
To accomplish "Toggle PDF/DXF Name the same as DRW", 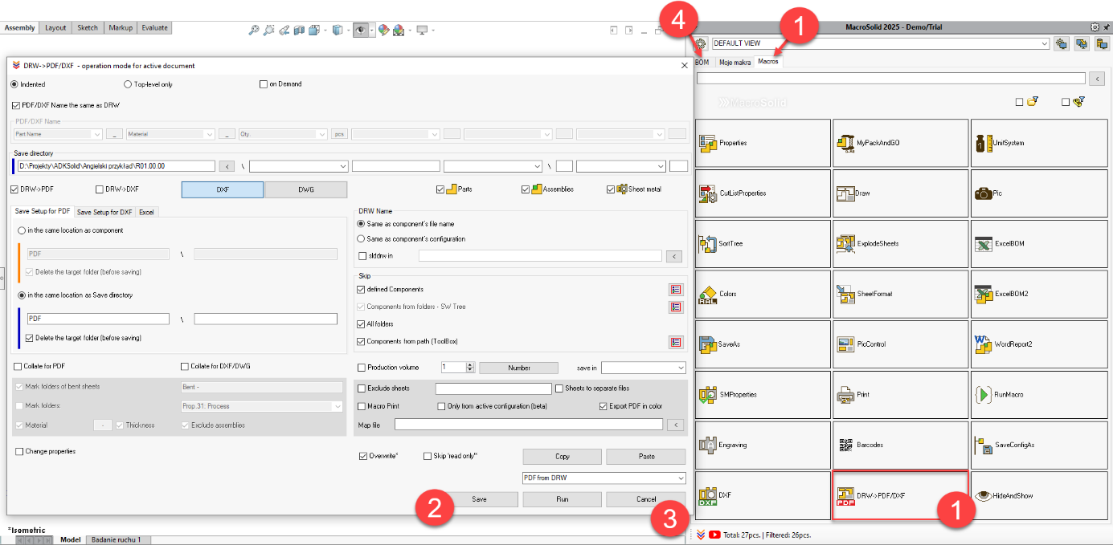I will [x=16, y=104].
